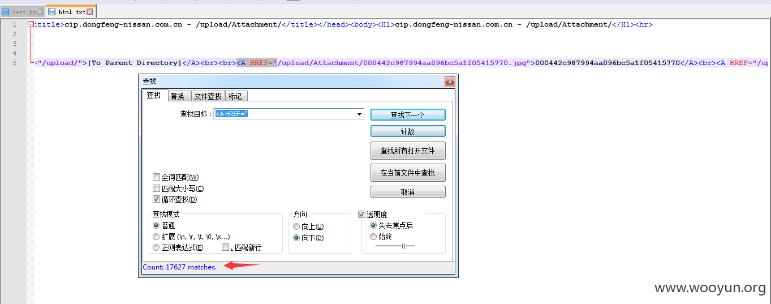Image resolution: width=771 pixels, height=304 pixels.
Task: Click the 取消 cancel button
Action: pos(408,192)
